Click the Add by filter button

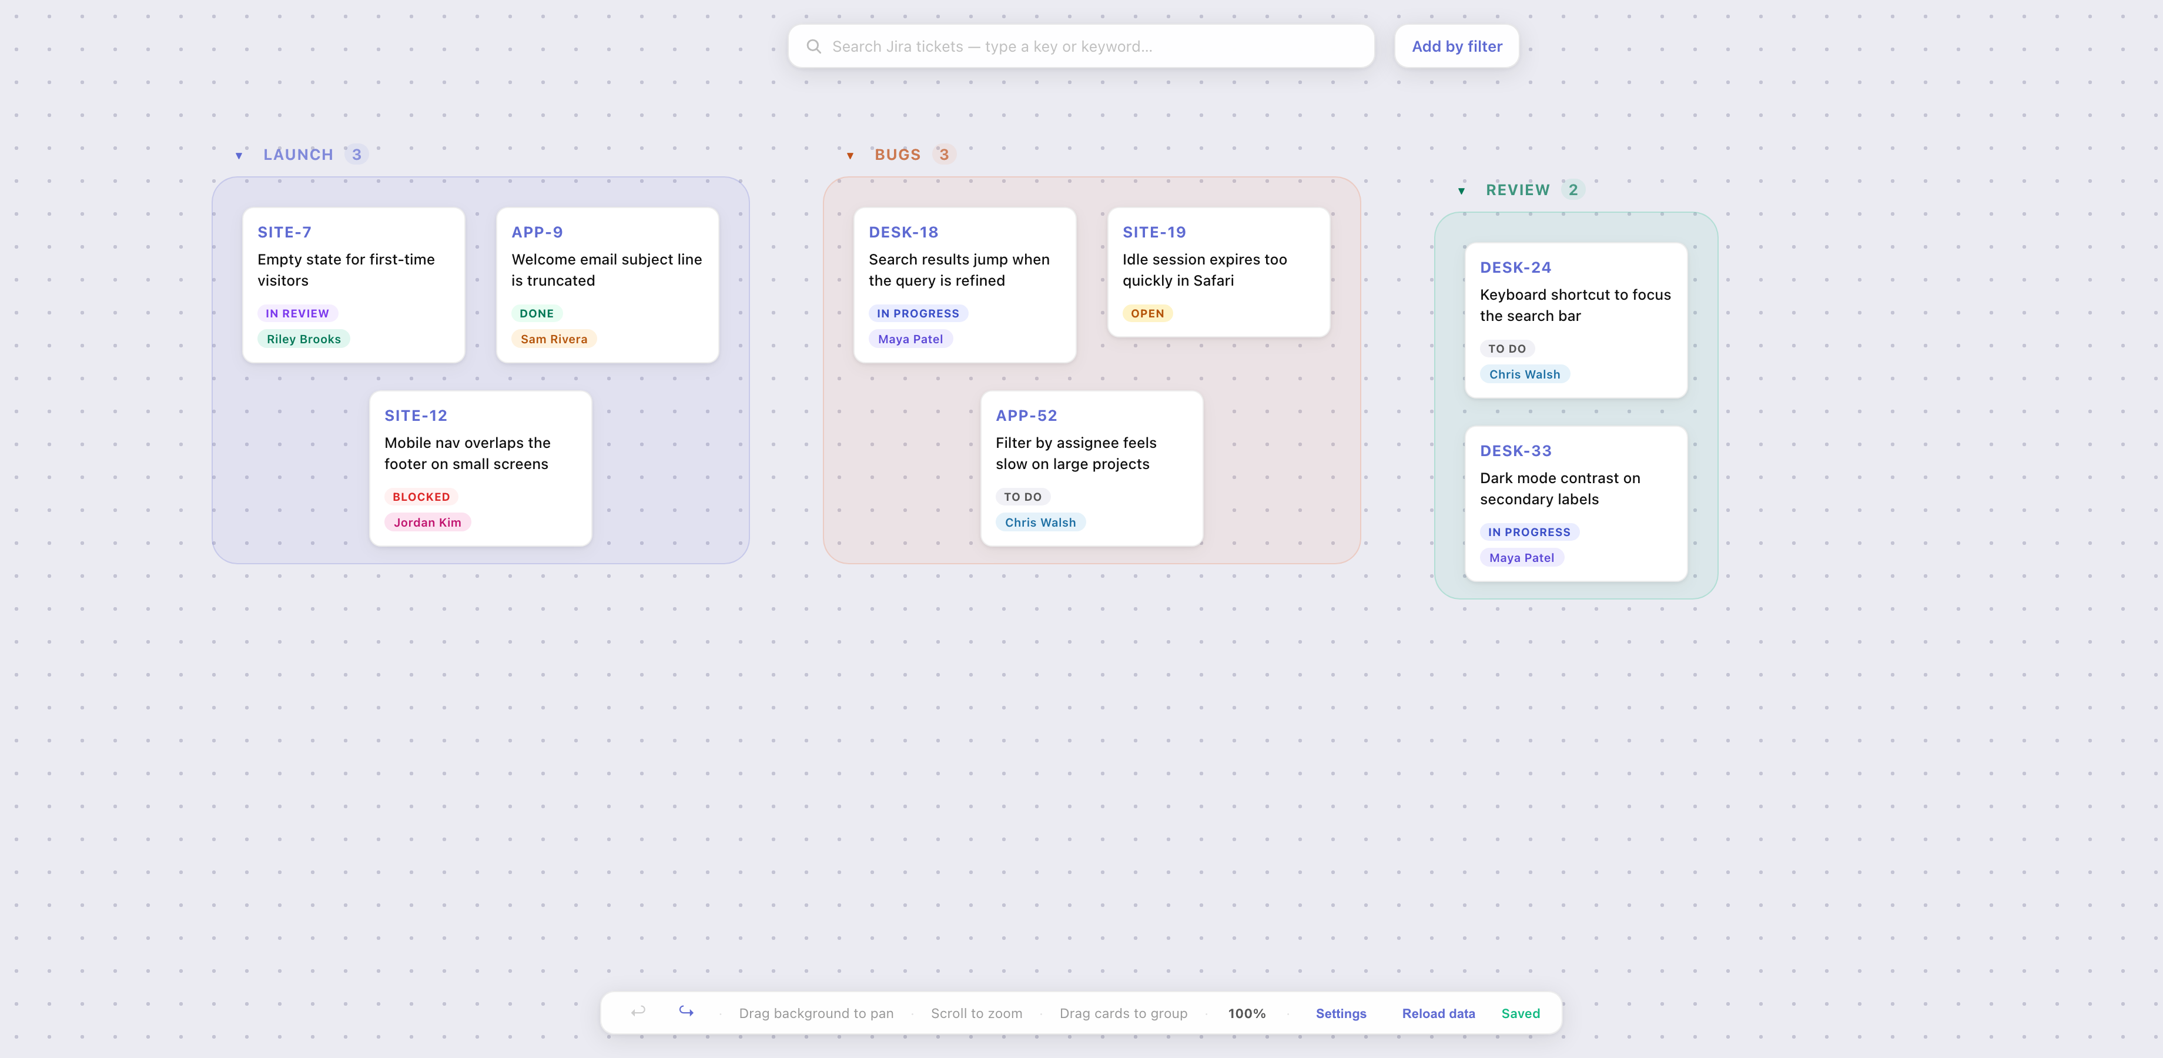pos(1457,46)
